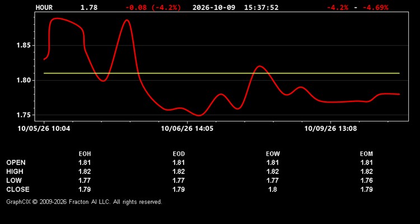Screen dimensions: 420x224
Task: Click the LOW row label
Action: tap(14, 180)
